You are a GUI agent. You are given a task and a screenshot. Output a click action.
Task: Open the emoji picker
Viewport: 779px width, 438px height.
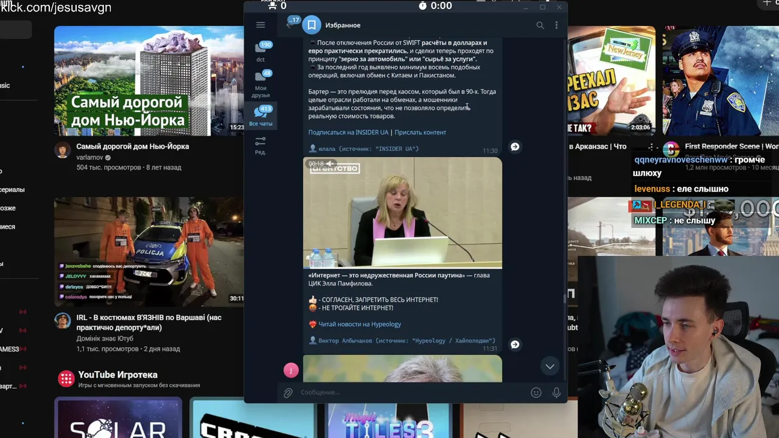(x=536, y=393)
